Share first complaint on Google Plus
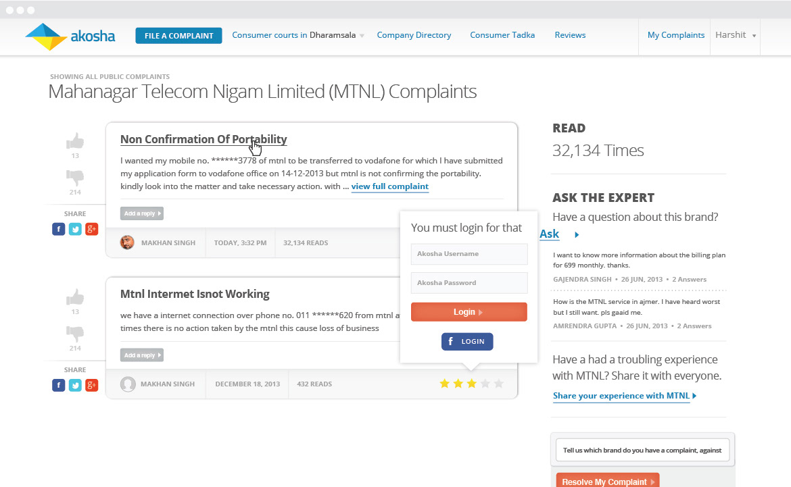 92,229
